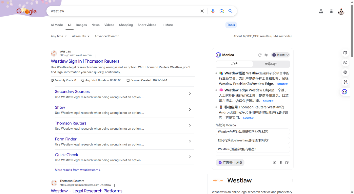The image size is (354, 194).
Task: Ask Monica: Westlaw与其他法律研究平台的比较?
Action: click(253, 132)
